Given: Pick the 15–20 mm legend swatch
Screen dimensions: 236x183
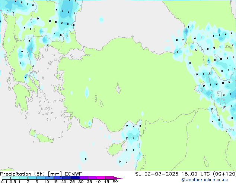Looking at the screenshot, I should 58,178.
